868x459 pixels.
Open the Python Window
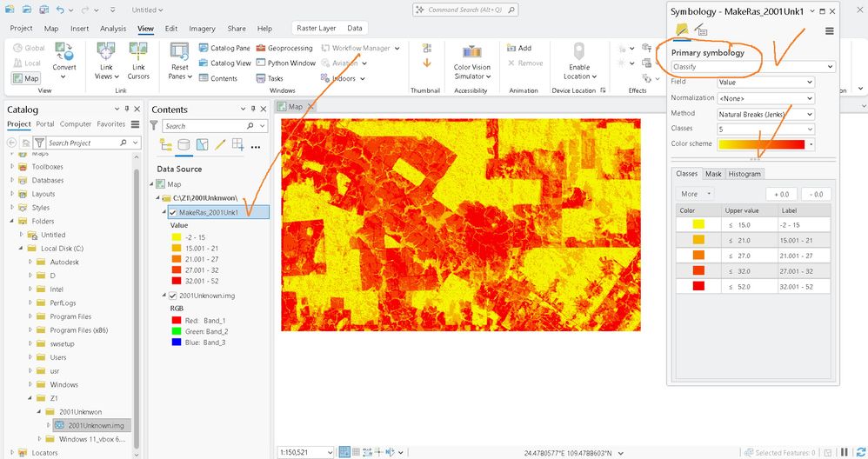(x=285, y=63)
